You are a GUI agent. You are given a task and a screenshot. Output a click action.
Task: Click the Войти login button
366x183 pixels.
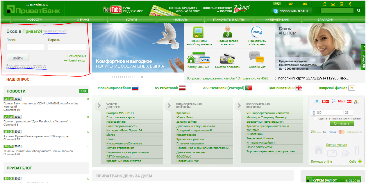pyautogui.click(x=18, y=58)
